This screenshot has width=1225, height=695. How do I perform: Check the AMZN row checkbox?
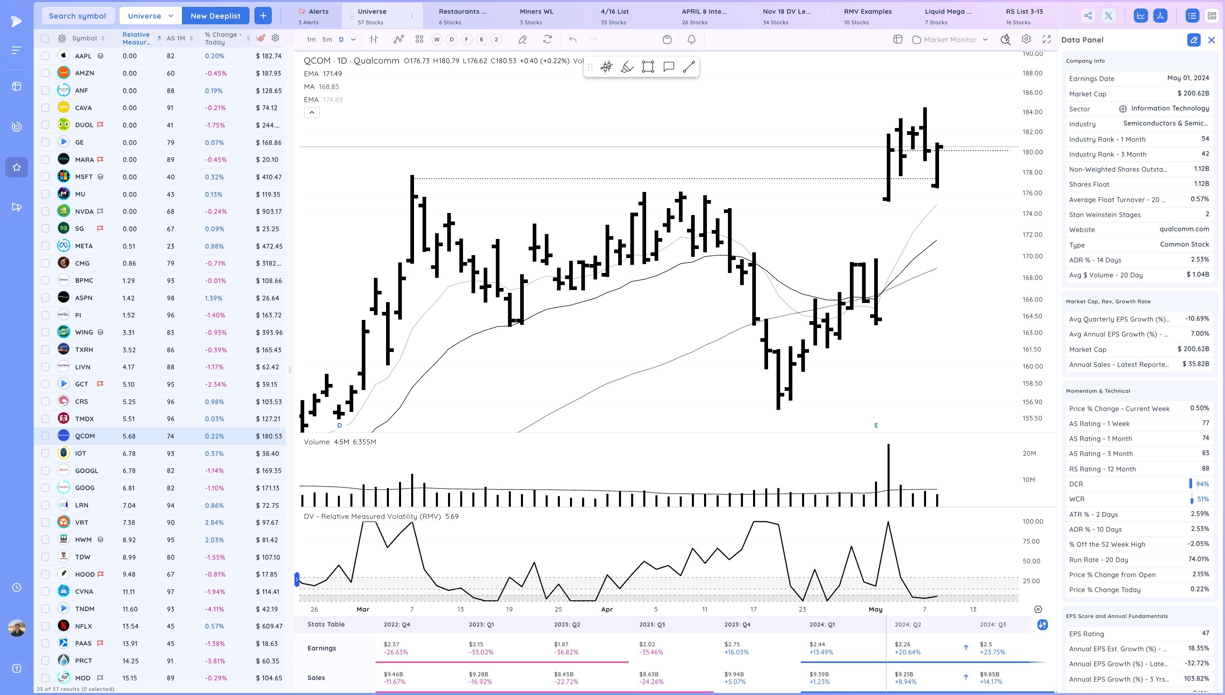coord(45,73)
